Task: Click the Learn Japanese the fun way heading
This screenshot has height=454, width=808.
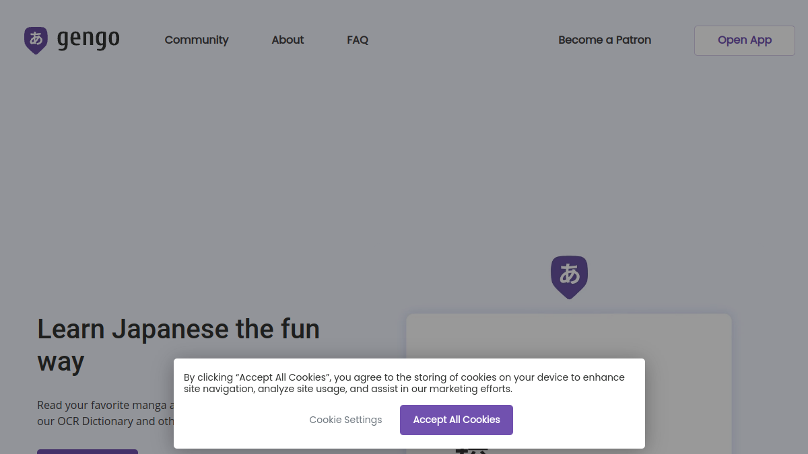Action: [178, 345]
